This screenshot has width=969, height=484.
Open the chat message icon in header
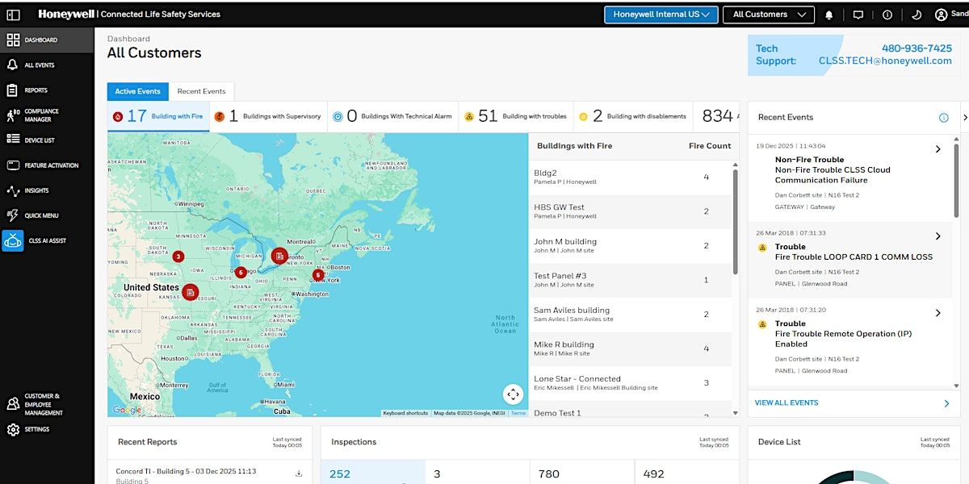pyautogui.click(x=858, y=15)
